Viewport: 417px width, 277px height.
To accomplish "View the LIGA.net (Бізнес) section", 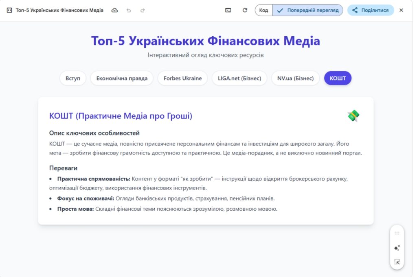I will 239,78.
